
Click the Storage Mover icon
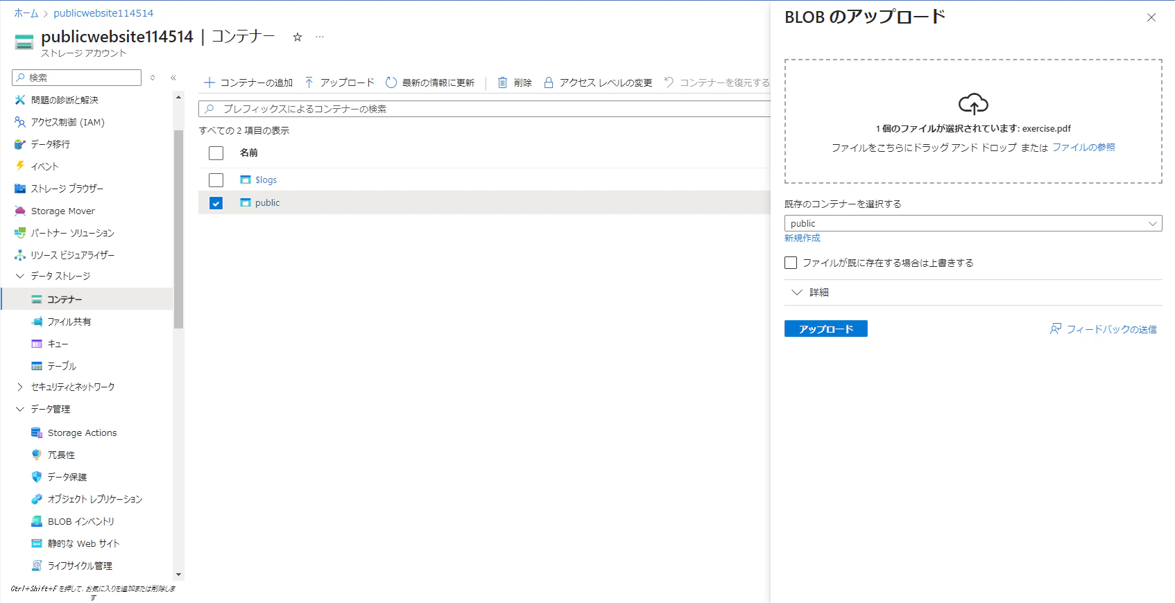[20, 211]
